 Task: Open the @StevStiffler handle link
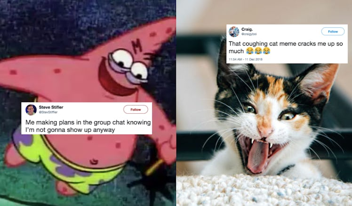coord(48,112)
